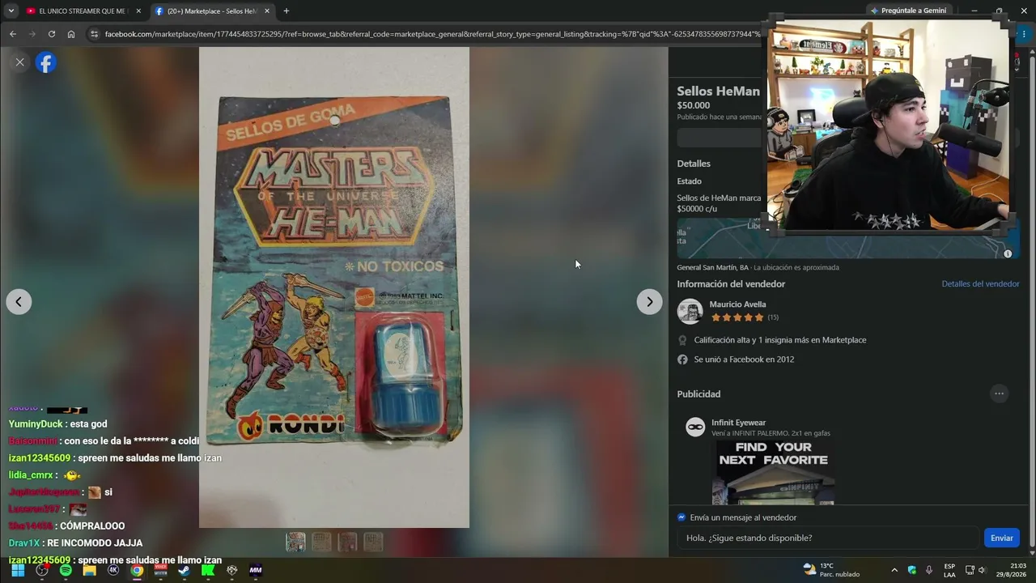The width and height of the screenshot is (1036, 583).
Task: Open the volume speaker tray icon
Action: (x=983, y=570)
